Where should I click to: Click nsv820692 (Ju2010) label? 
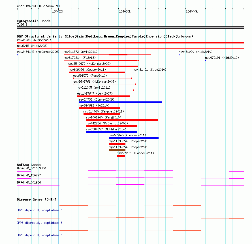click(x=94, y=105)
